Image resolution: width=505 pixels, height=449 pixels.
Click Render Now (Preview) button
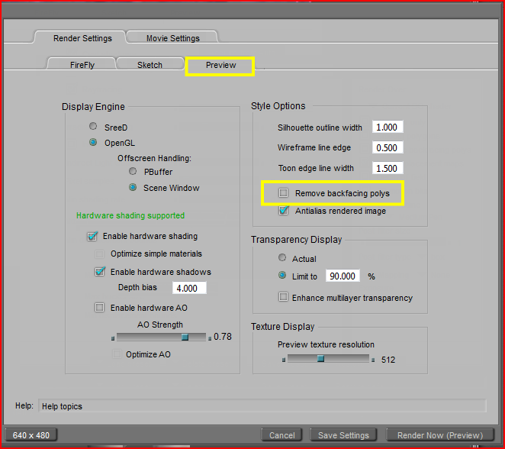pyautogui.click(x=440, y=435)
